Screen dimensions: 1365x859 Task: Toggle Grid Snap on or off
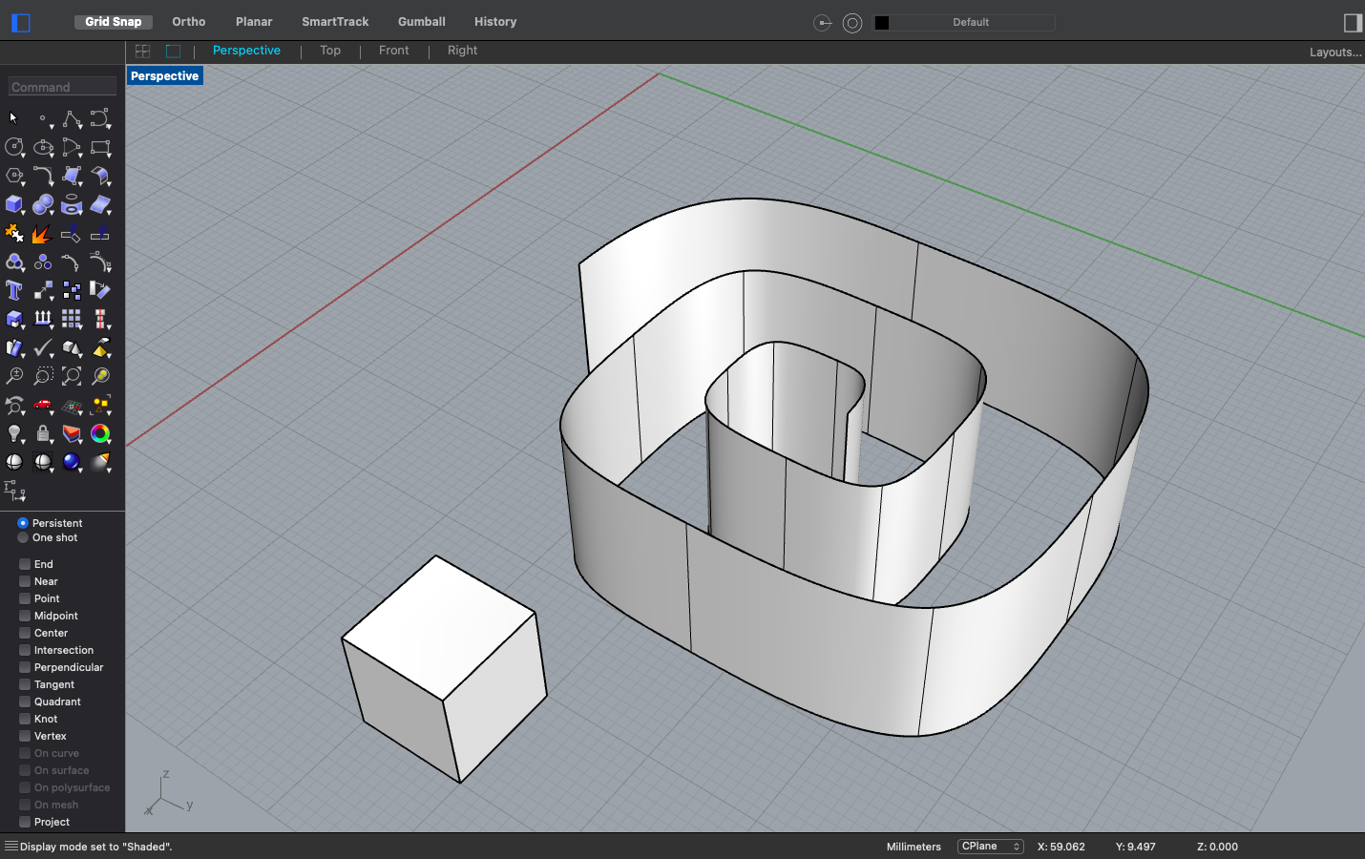point(114,21)
